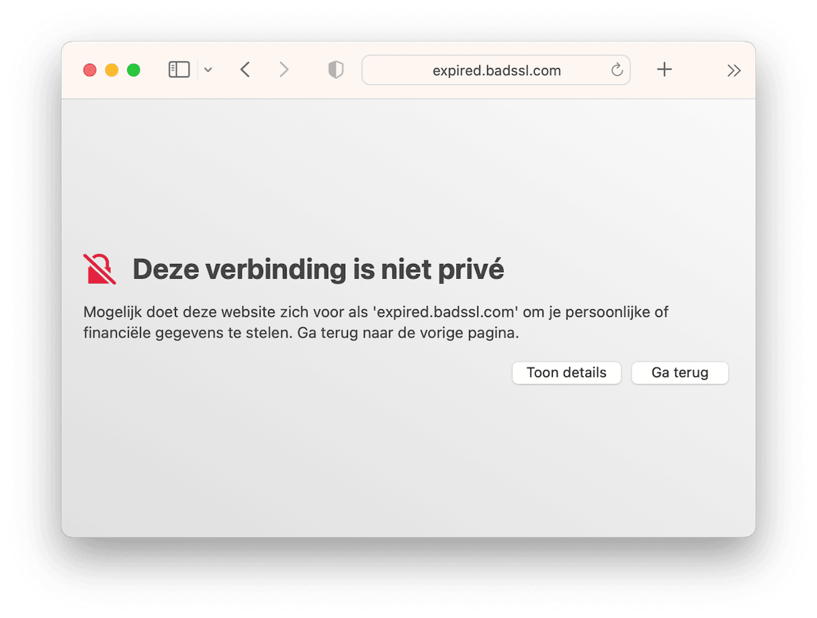The width and height of the screenshot is (817, 618).
Task: Open the sidebar tab group dropdown arrow
Action: point(208,70)
